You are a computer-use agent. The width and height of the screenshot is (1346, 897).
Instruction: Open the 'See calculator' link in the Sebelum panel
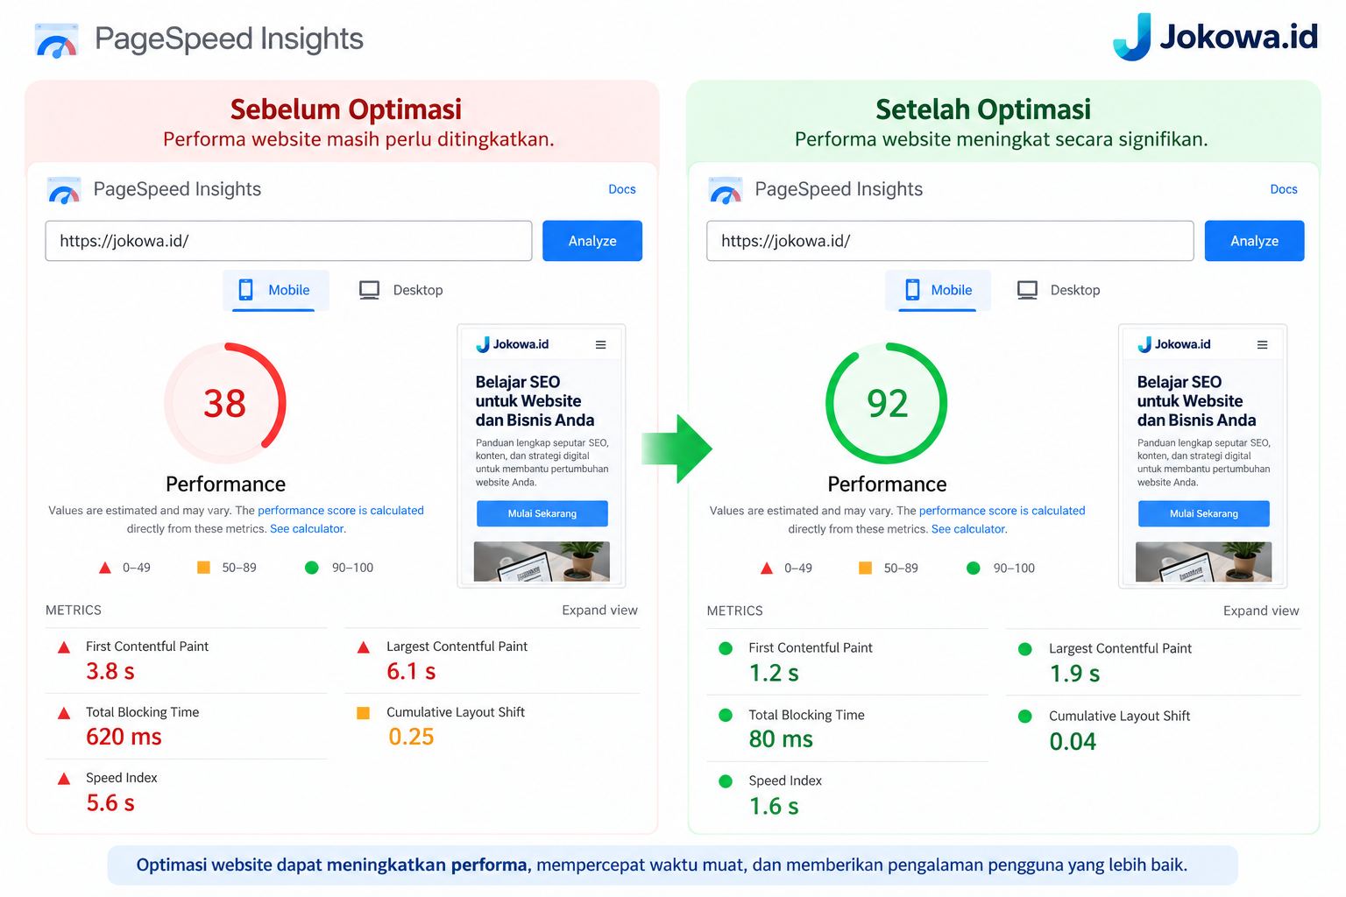pos(307,529)
